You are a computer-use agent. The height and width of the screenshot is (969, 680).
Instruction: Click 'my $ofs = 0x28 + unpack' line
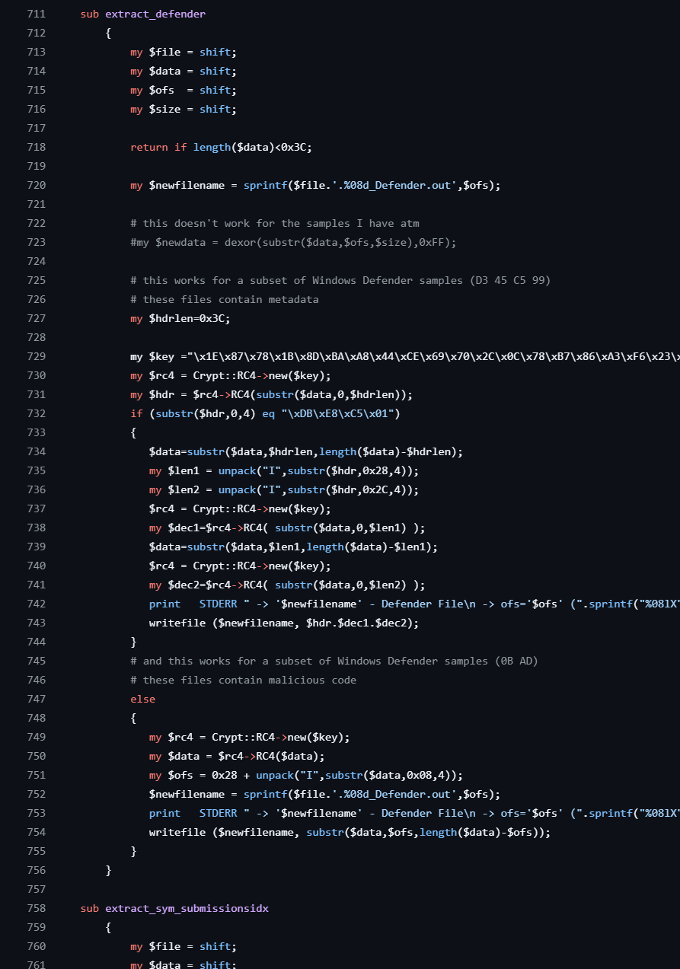[306, 775]
